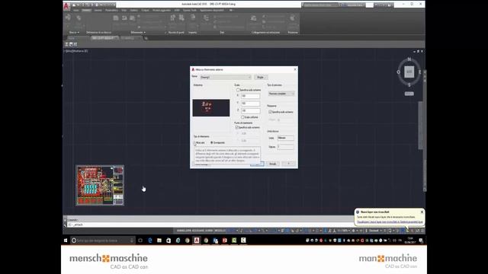Click the Z scale input field
488x274 pixels.
tap(251, 110)
